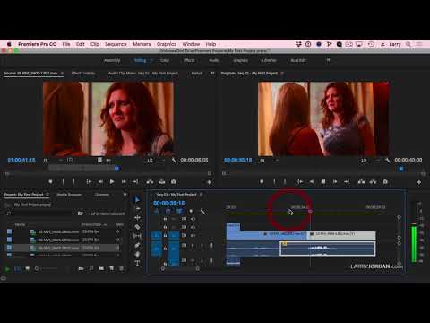Enable voice-over record on first audio track
Image resolution: width=430 pixels, height=323 pixels.
(211, 245)
